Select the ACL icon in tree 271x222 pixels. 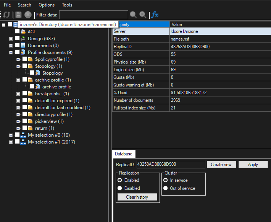tap(23, 31)
